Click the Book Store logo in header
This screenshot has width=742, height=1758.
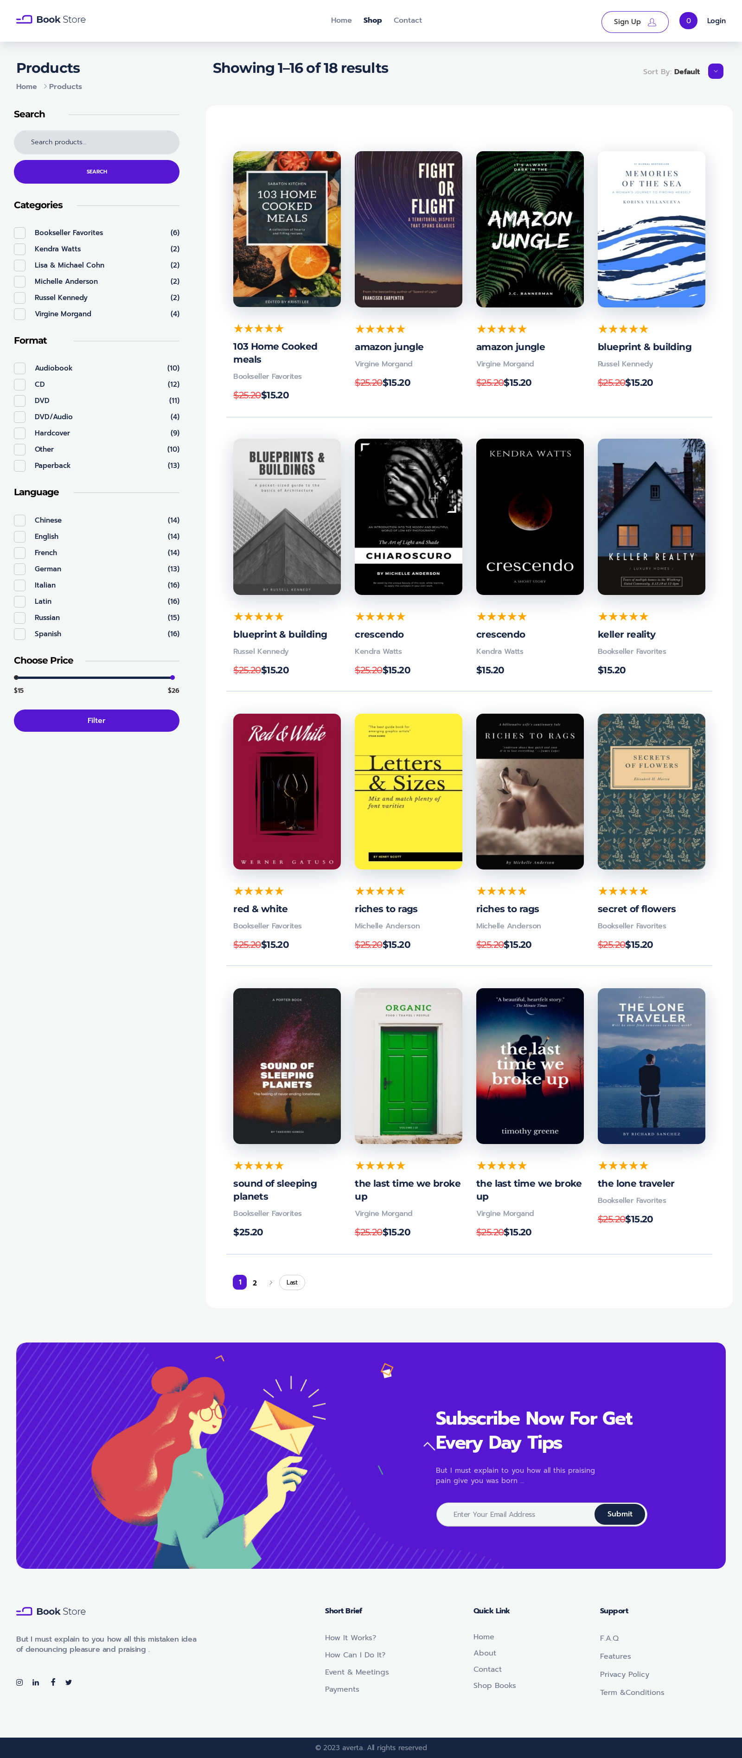click(51, 20)
